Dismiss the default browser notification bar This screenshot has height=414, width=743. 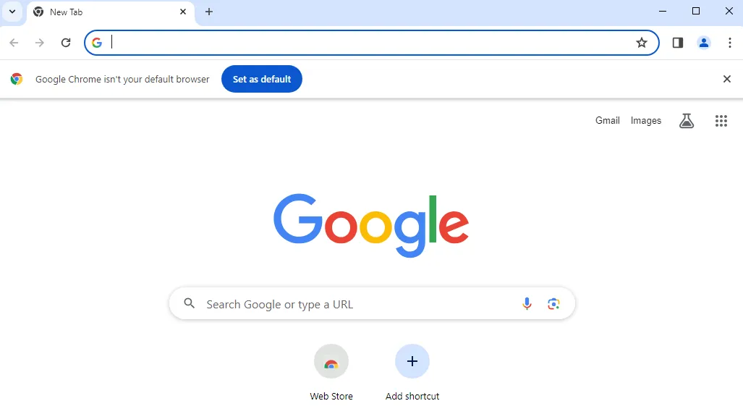click(x=727, y=79)
